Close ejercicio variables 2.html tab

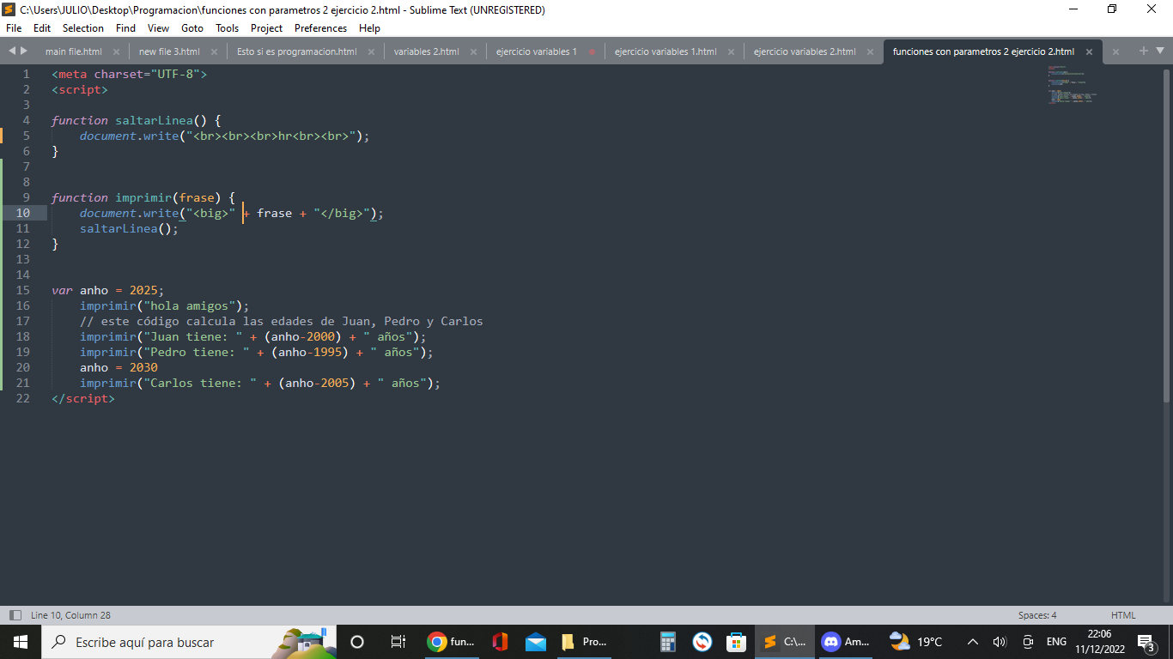pyautogui.click(x=871, y=51)
